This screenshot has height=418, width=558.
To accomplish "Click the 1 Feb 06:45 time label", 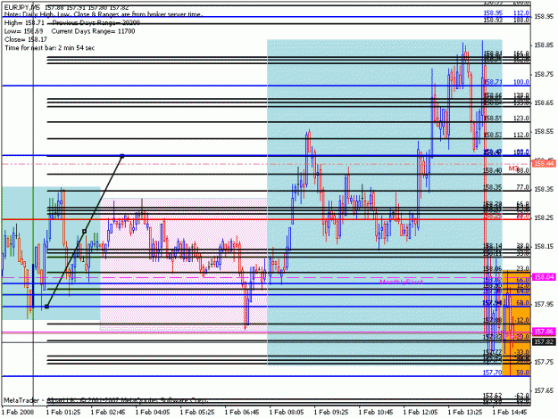I will (242, 412).
